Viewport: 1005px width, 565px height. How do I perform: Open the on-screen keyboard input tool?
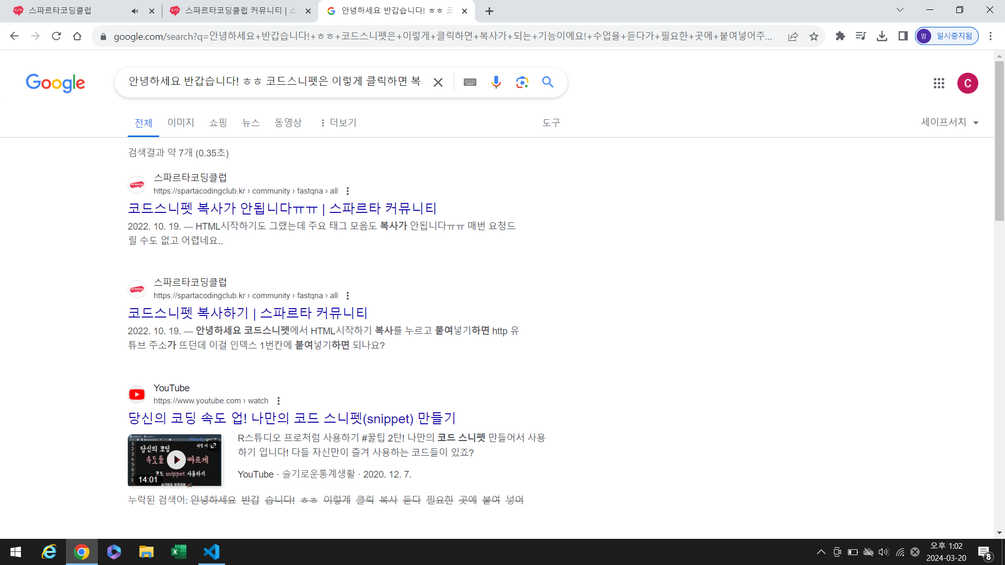(470, 82)
